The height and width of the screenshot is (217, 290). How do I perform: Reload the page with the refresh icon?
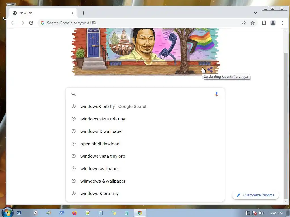tap(31, 23)
